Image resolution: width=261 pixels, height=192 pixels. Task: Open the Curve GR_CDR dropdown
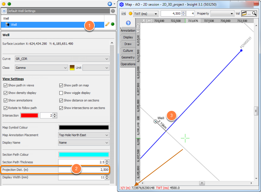coord(62,59)
